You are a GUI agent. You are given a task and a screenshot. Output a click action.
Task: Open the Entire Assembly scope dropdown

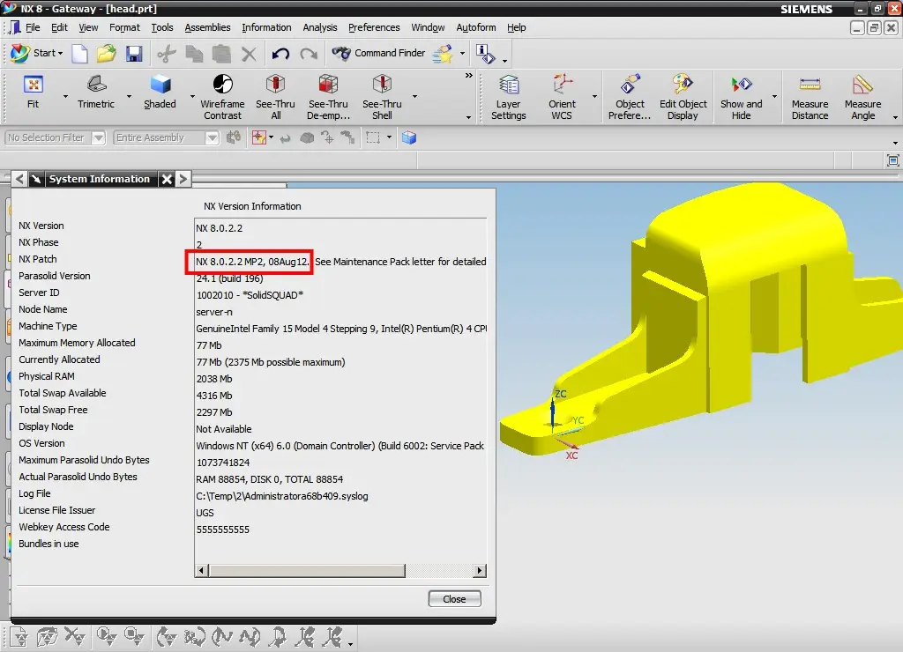pos(212,137)
